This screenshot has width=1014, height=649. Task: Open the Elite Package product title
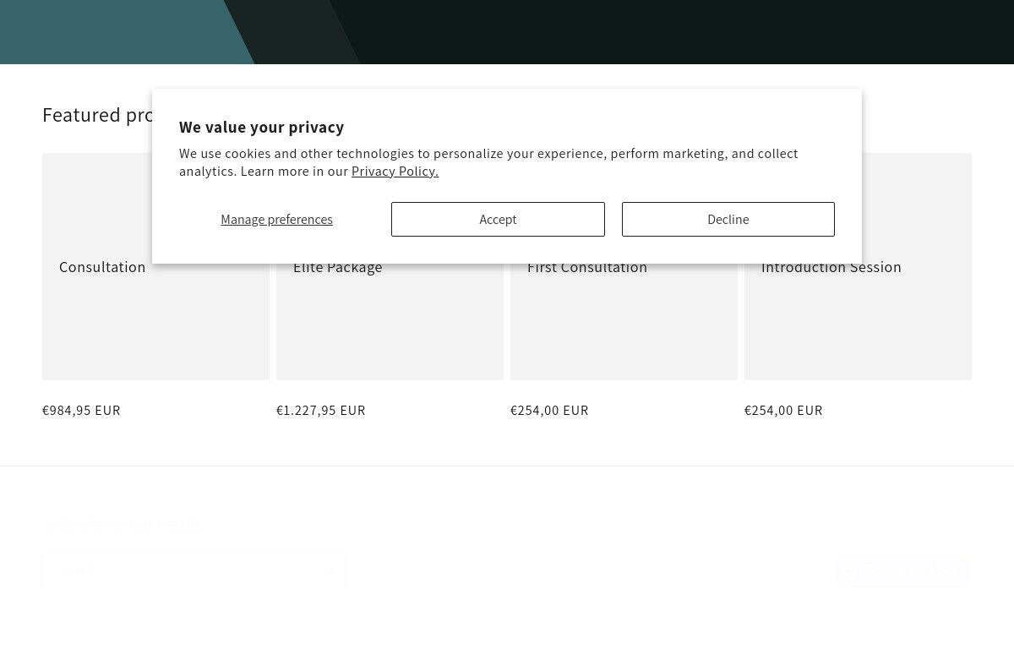tap(337, 267)
